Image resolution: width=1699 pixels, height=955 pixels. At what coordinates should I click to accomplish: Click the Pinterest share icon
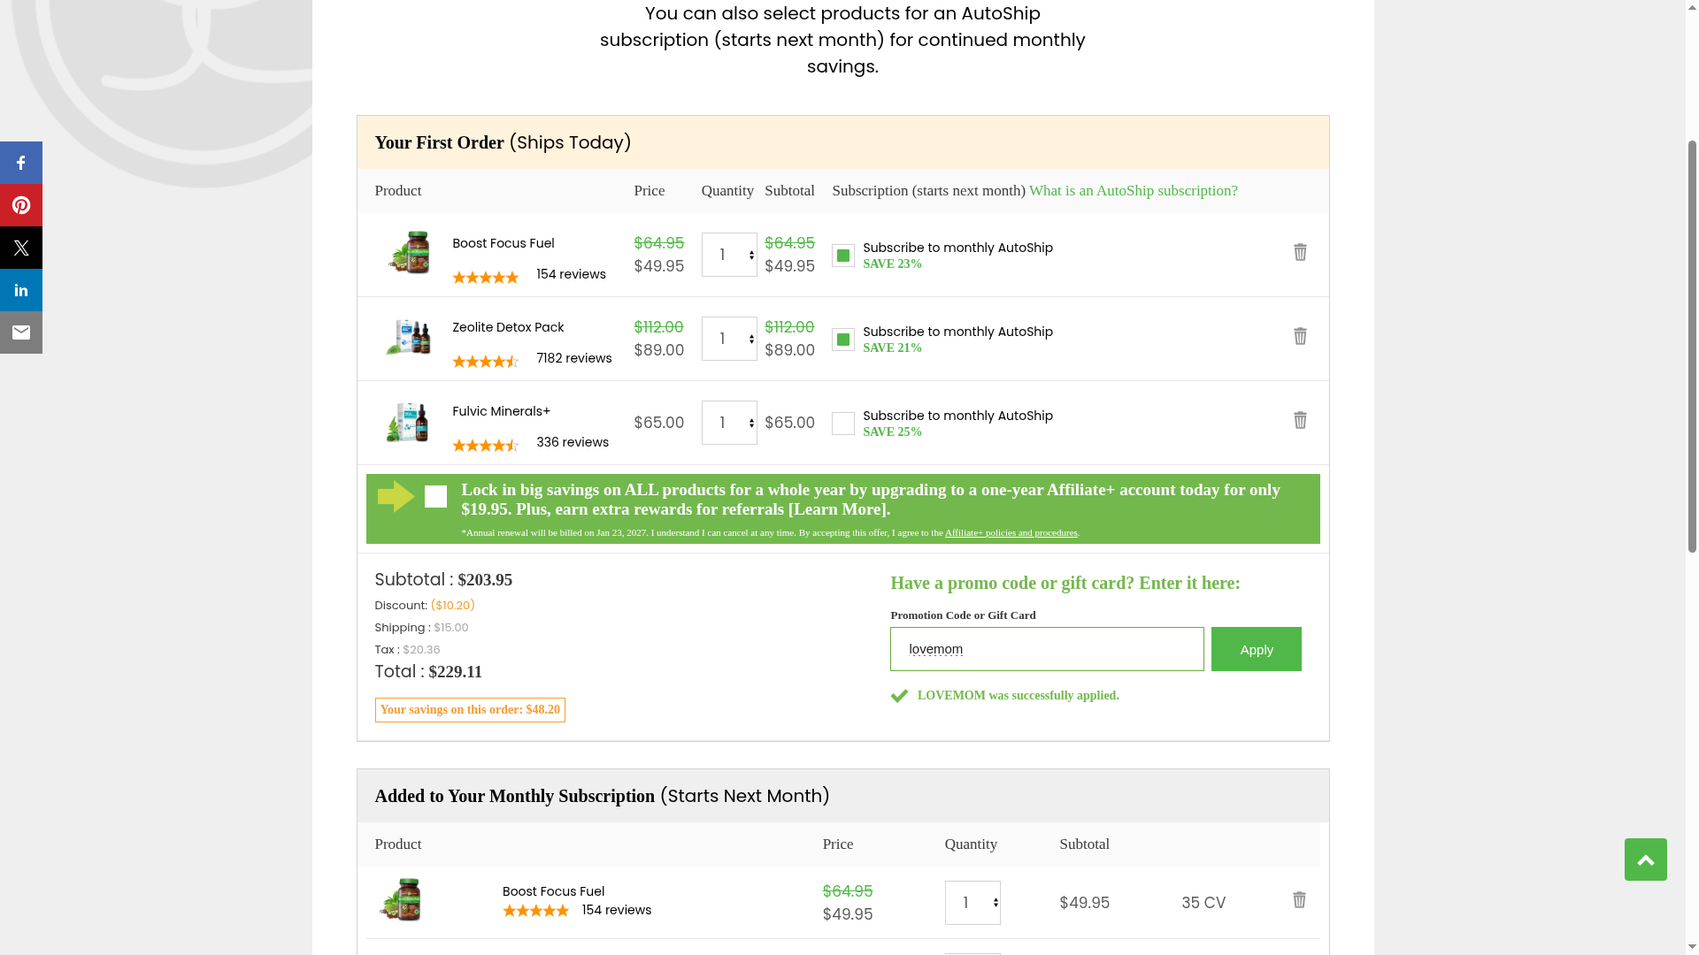pos(21,205)
